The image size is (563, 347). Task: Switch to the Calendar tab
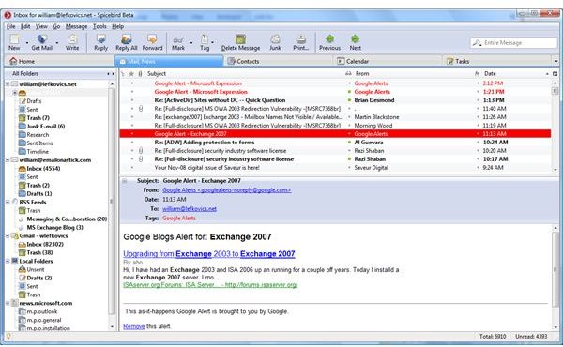coord(388,61)
